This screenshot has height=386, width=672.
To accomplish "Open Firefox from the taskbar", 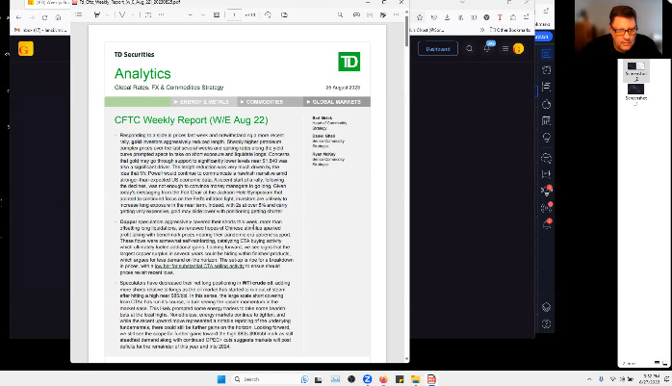I will point(383,379).
